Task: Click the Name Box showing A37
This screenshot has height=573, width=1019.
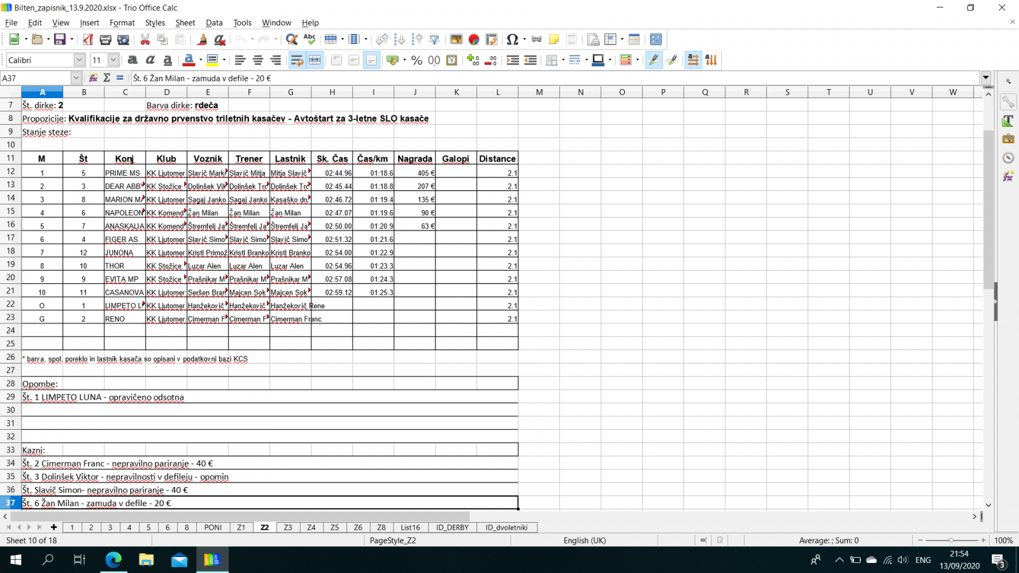Action: point(35,78)
